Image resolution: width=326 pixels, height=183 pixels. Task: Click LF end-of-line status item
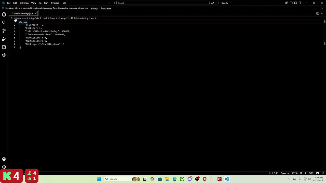click(x=301, y=173)
